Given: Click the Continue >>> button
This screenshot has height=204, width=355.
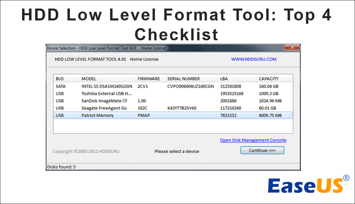Looking at the screenshot, I should coord(262,150).
